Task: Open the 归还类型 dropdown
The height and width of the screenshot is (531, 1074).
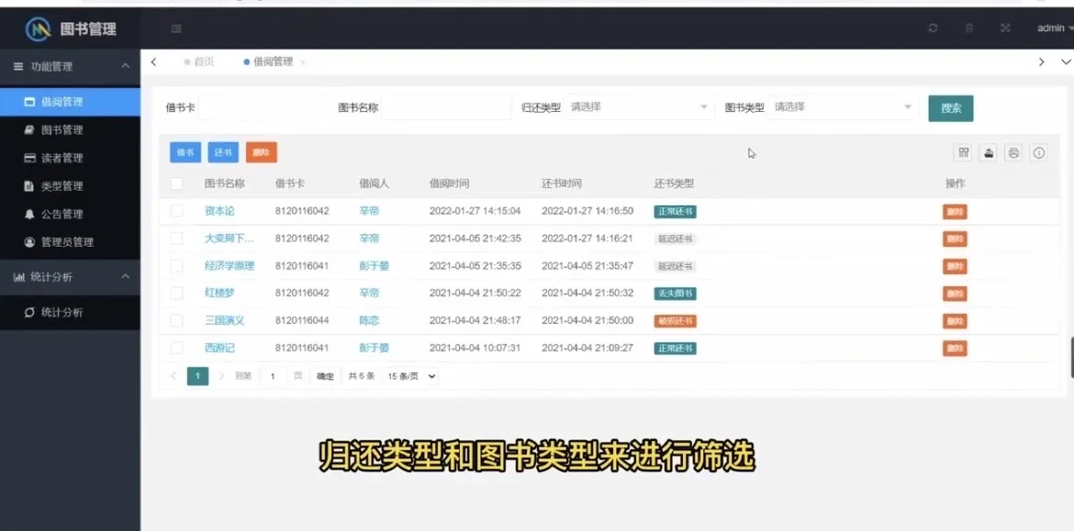Action: pyautogui.click(x=640, y=106)
